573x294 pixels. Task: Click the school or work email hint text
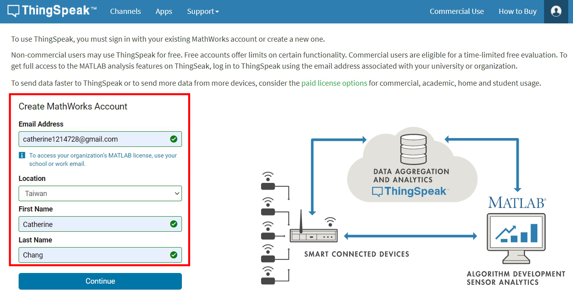click(103, 159)
